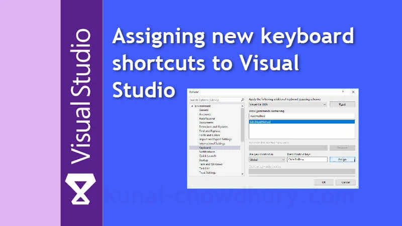The image size is (402, 226).
Task: Click the Show commands containing field
Action: coord(302,116)
